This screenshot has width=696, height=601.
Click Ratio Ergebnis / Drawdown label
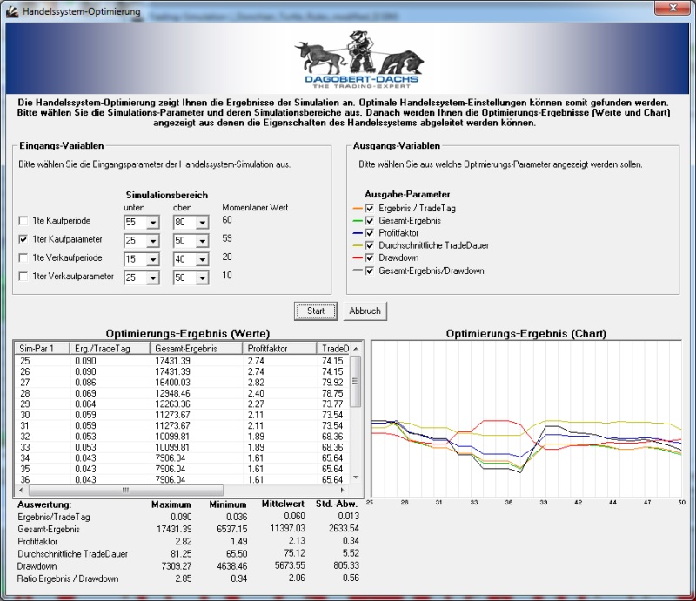[x=68, y=578]
